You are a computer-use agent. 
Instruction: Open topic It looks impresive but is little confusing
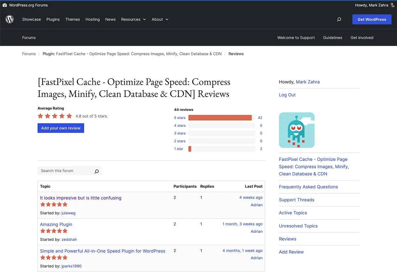[81, 198]
